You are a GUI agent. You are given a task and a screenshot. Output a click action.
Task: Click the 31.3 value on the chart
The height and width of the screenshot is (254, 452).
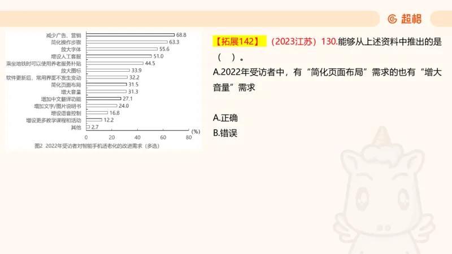tap(133, 91)
